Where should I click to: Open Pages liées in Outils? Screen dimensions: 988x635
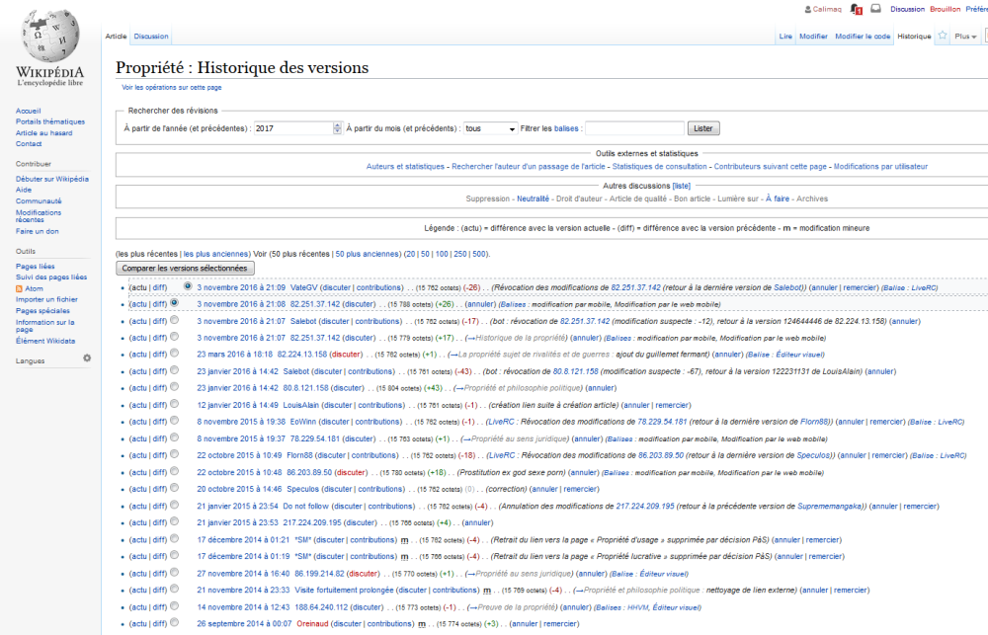point(36,267)
